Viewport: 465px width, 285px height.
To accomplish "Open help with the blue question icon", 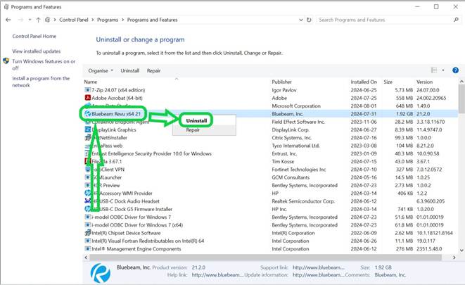I will (x=456, y=70).
